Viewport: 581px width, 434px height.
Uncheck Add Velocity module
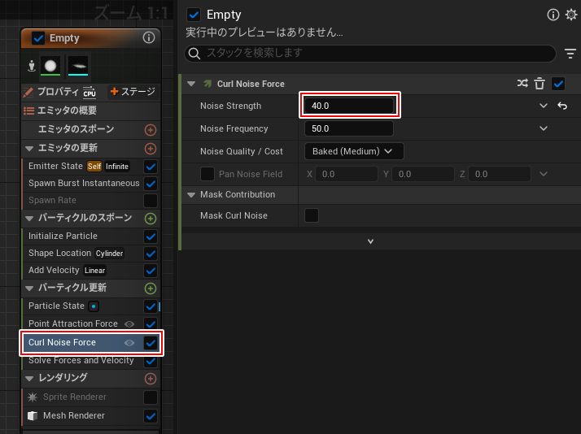(151, 271)
